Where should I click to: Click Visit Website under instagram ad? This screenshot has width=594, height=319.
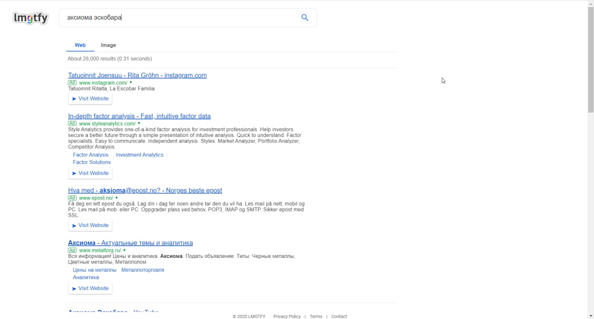(90, 99)
